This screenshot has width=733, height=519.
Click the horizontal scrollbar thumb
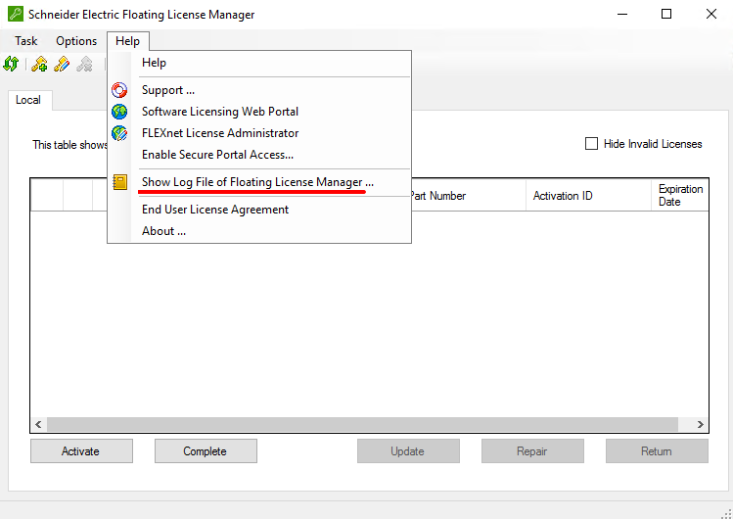pos(362,425)
